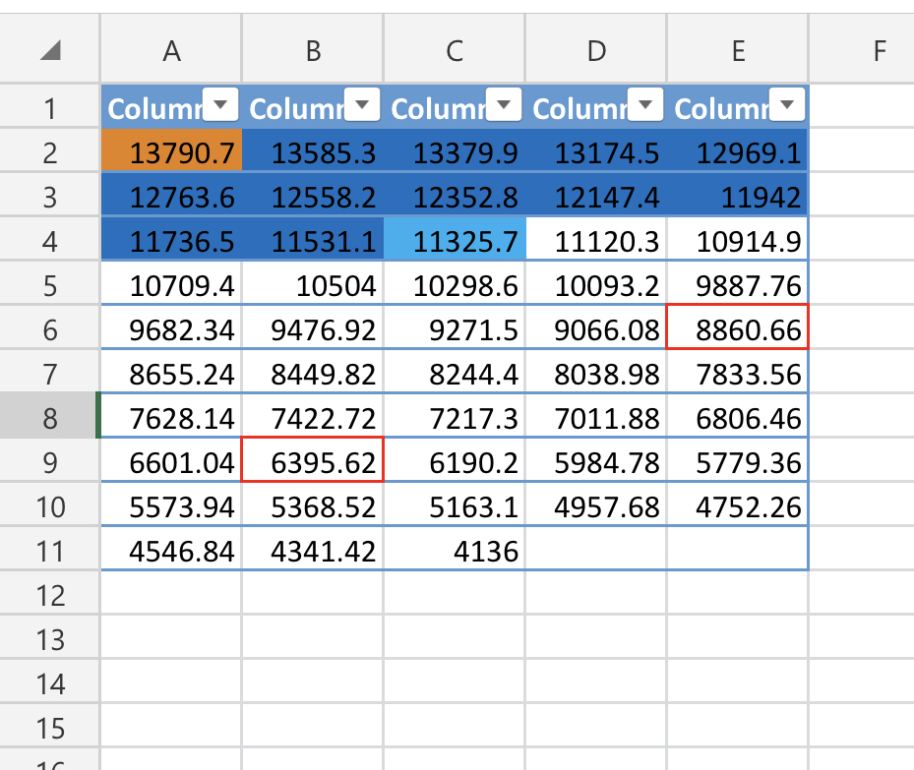The height and width of the screenshot is (770, 914).
Task: Click cell containing 10914.9
Action: pos(738,239)
